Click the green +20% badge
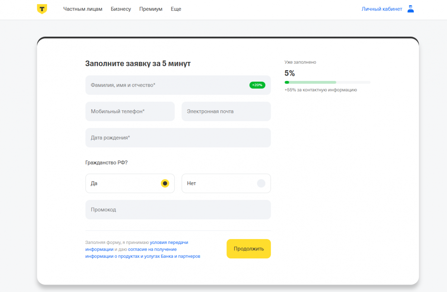Image resolution: width=447 pixels, height=292 pixels. (257, 85)
